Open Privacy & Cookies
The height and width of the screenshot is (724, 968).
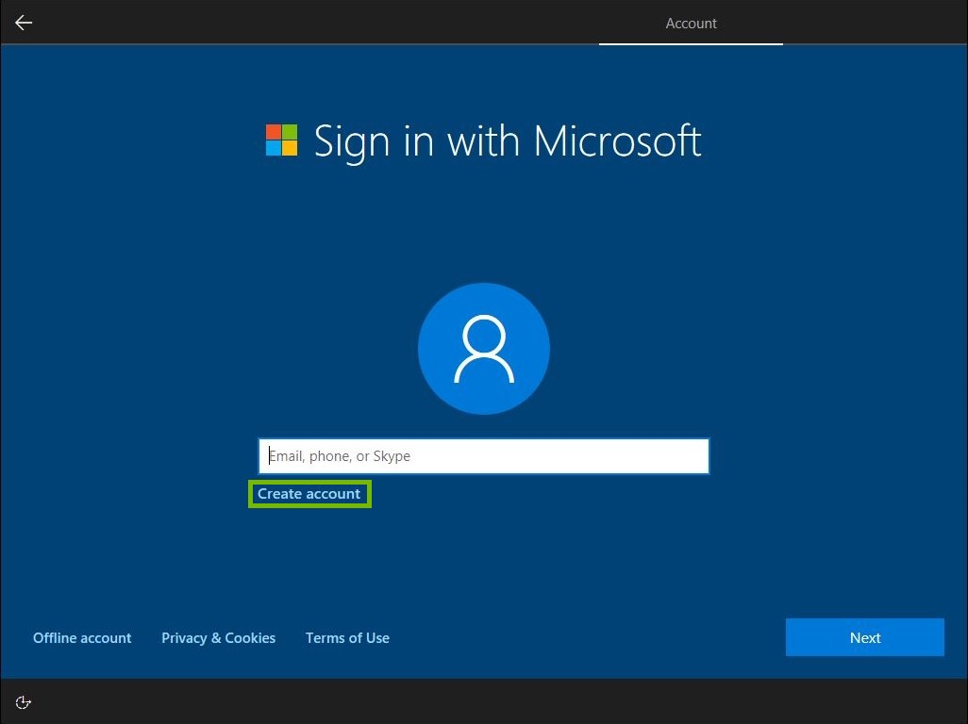click(x=218, y=637)
